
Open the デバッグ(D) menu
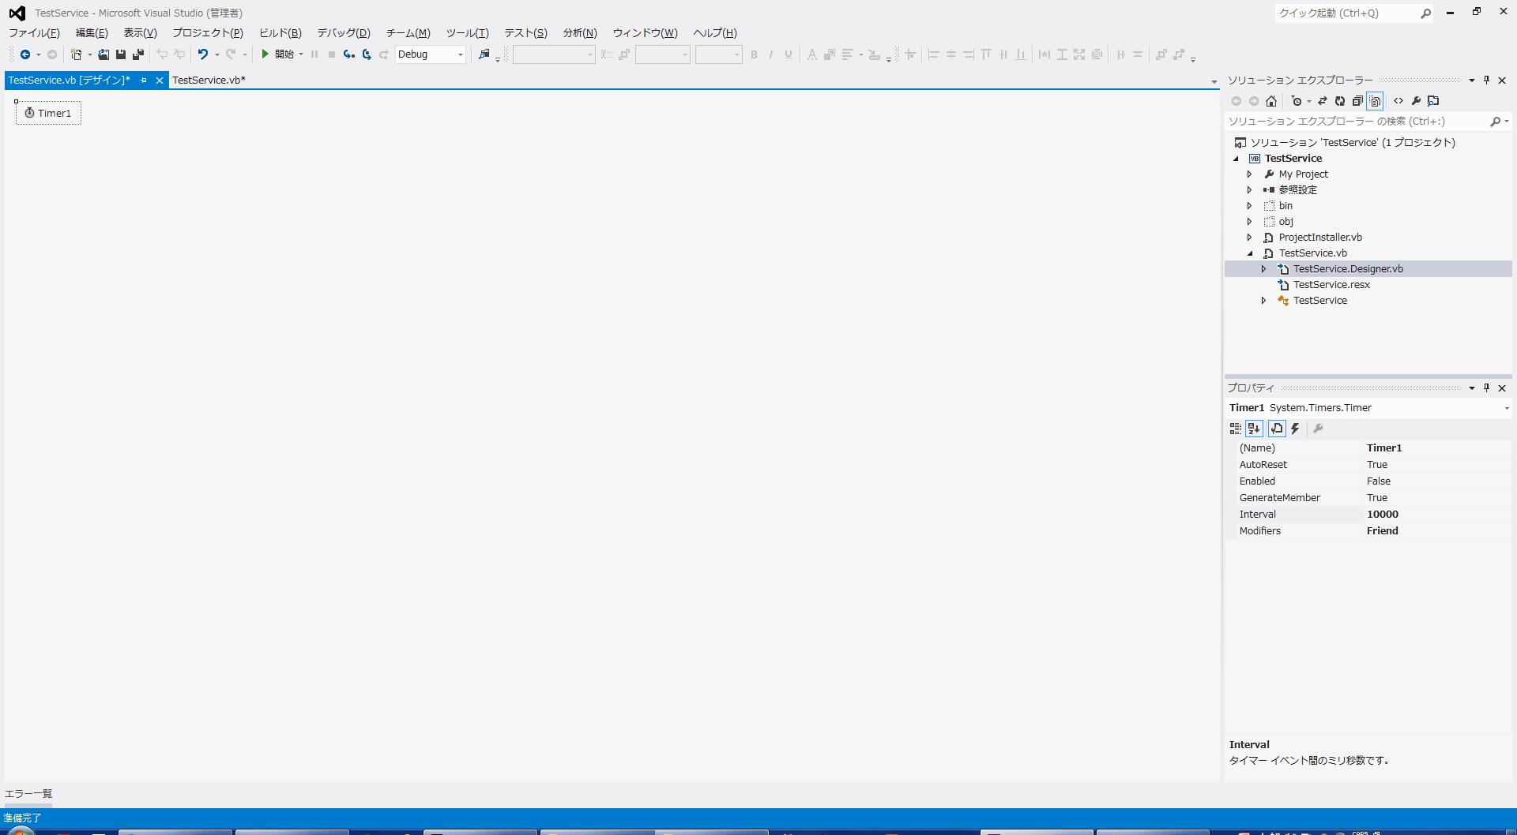click(344, 33)
